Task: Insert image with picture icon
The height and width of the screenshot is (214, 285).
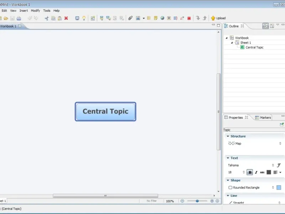Action: (138, 18)
